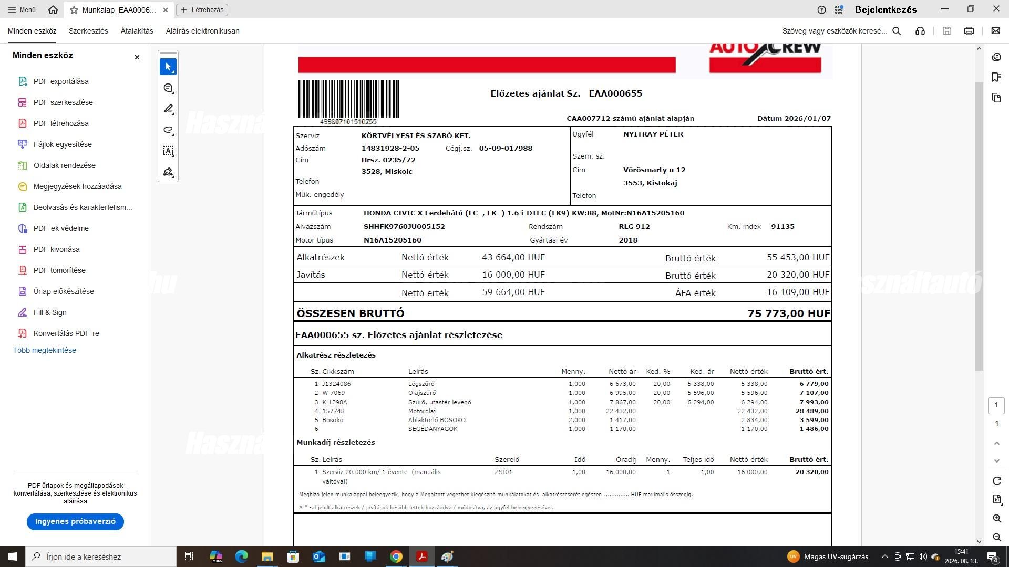Zoom in on the document

[996, 519]
